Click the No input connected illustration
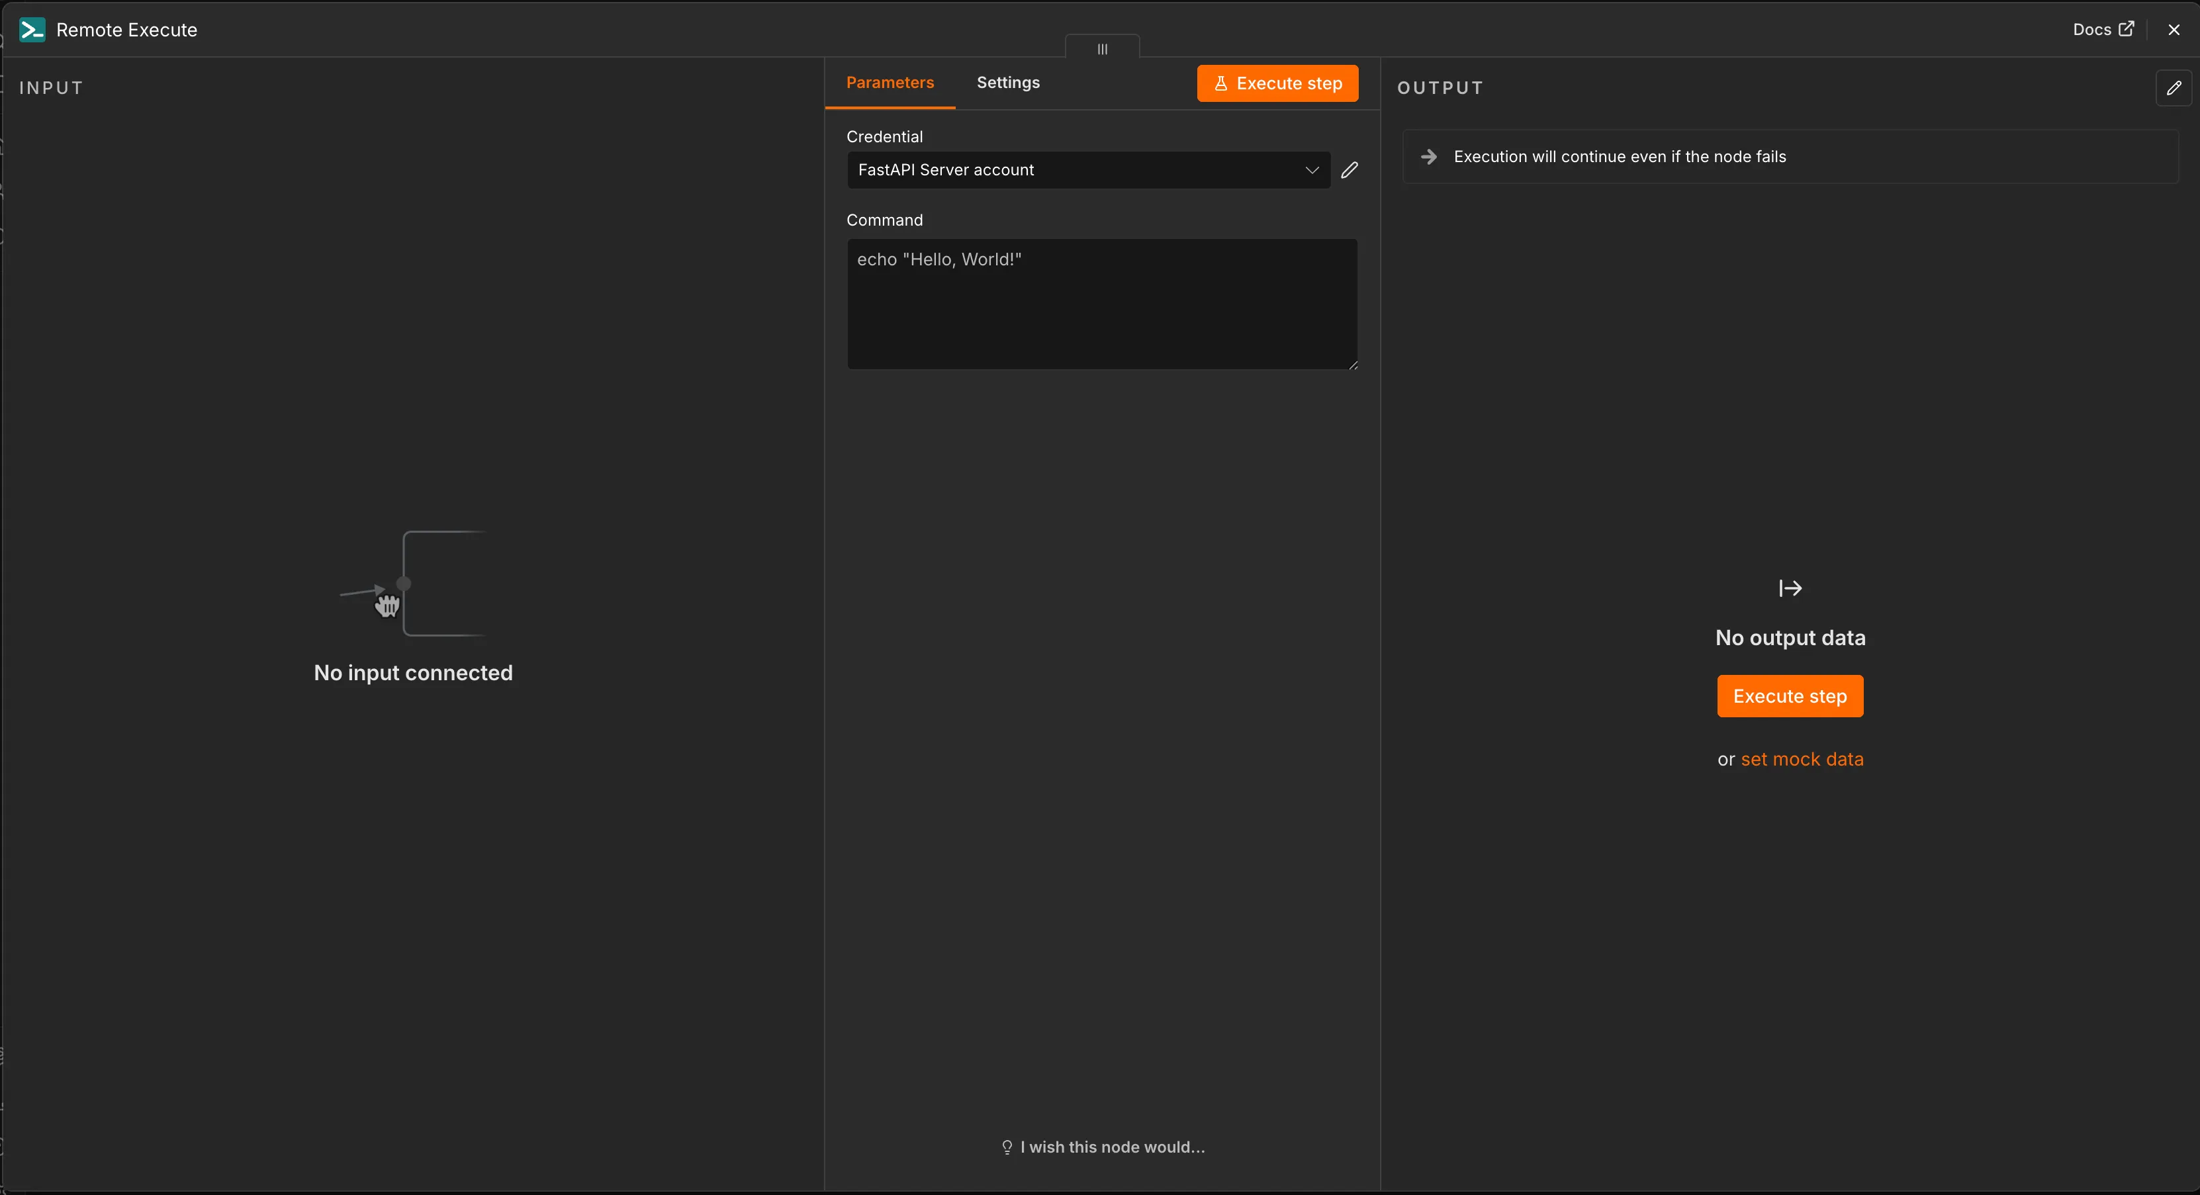 (414, 584)
